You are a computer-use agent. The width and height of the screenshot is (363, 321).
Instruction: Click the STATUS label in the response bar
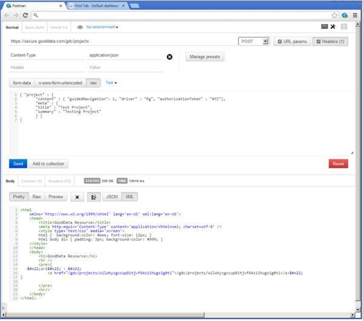[x=92, y=181]
